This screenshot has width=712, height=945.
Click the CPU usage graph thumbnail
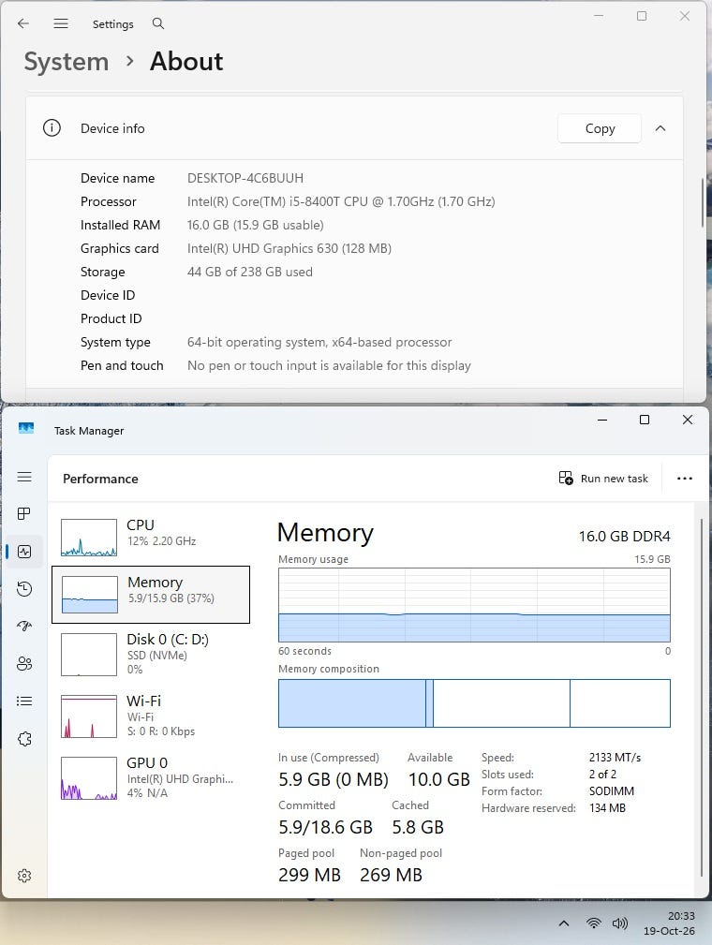point(89,537)
